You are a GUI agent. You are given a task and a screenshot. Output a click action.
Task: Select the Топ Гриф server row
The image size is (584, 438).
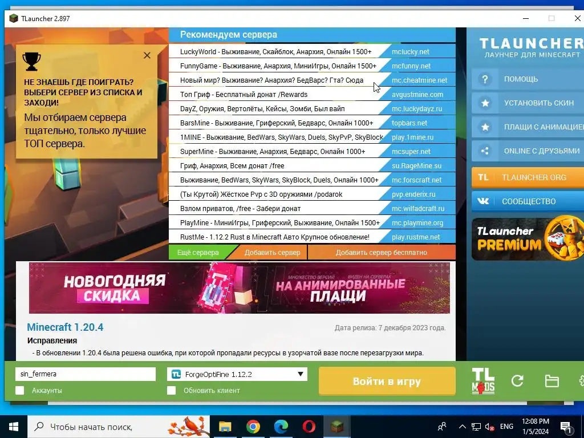click(312, 95)
